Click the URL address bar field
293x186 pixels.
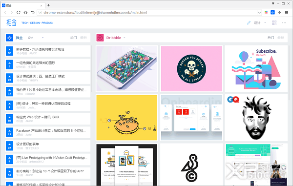[147, 13]
